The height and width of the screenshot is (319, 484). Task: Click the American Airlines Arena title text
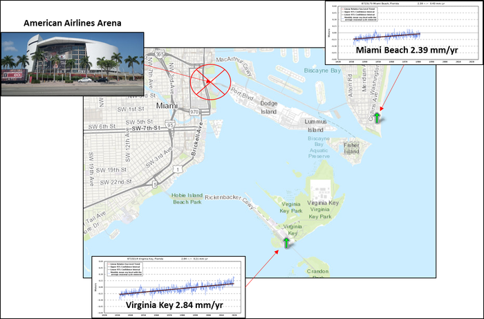73,24
